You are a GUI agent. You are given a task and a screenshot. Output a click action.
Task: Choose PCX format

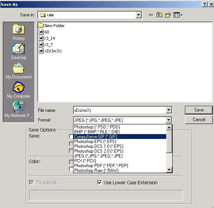(x=120, y=161)
